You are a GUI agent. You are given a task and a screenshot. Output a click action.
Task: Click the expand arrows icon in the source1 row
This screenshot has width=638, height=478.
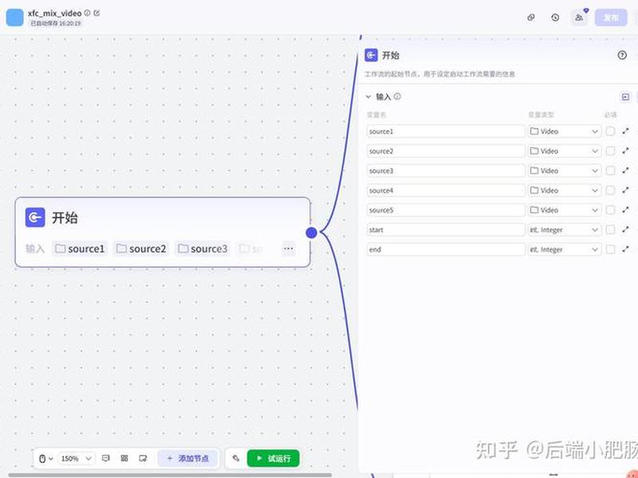pyautogui.click(x=625, y=131)
